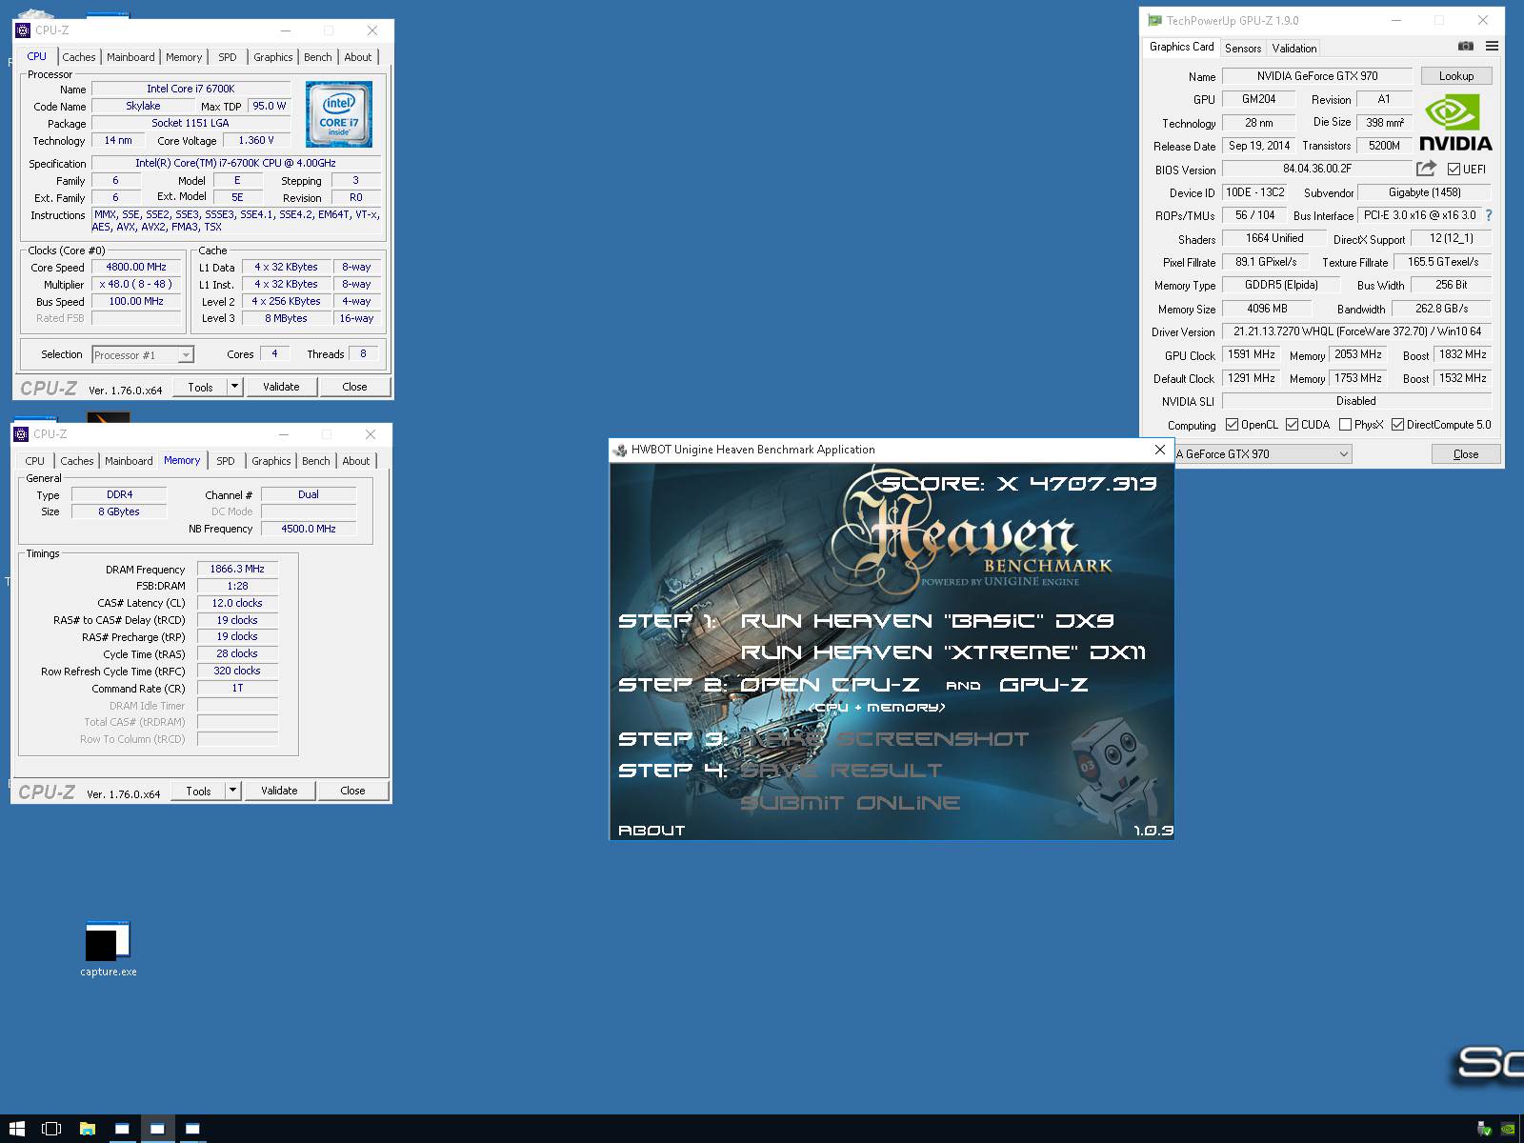Screen dimensions: 1524x1143
Task: Click Open CPU-Z in Heaven app
Action: [830, 685]
